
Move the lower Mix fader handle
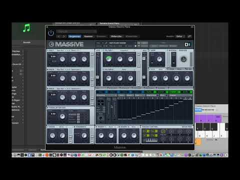[144, 77]
